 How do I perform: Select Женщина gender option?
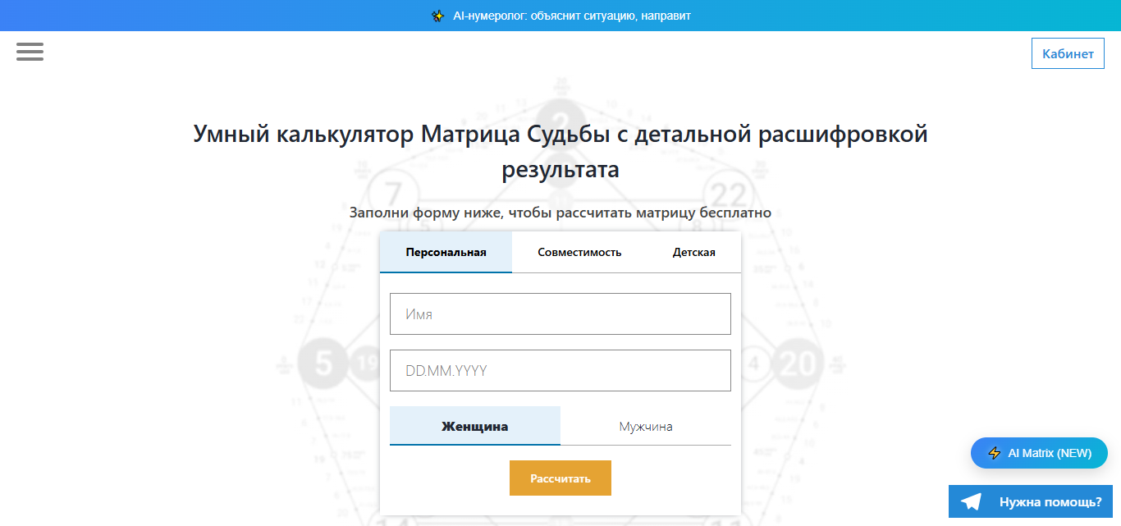(475, 426)
